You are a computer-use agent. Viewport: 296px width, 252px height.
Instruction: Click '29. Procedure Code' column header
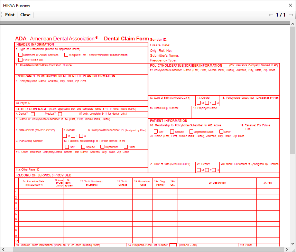coord(142,183)
